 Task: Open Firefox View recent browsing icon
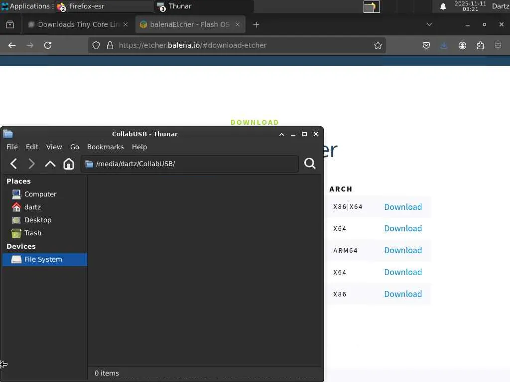point(10,25)
